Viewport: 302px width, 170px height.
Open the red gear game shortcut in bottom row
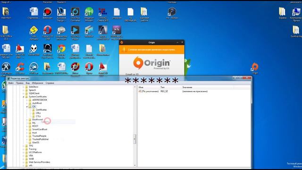click(x=75, y=68)
